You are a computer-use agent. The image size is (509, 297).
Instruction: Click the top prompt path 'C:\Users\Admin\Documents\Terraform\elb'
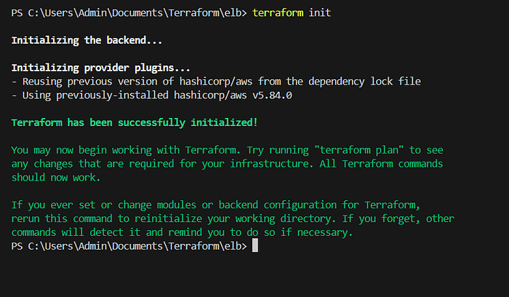[x=135, y=12]
